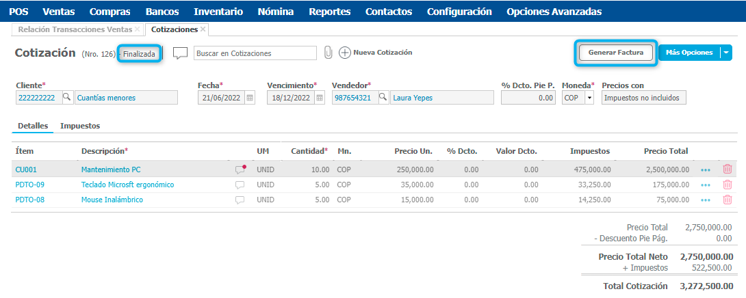Click the Buscar en Cotizaciones search field
Image resolution: width=746 pixels, height=298 pixels.
(255, 53)
